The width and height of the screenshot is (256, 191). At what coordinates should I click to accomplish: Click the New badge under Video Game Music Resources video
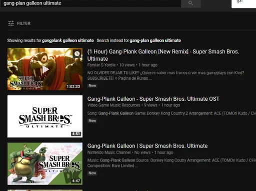92,121
